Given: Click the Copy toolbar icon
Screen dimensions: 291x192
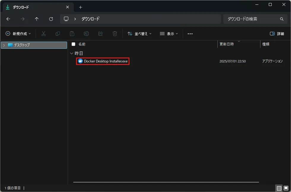Looking at the screenshot, I should click(58, 34).
